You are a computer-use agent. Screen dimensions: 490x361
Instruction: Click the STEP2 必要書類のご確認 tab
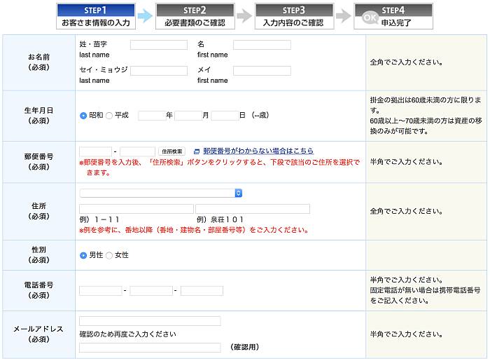click(x=195, y=16)
